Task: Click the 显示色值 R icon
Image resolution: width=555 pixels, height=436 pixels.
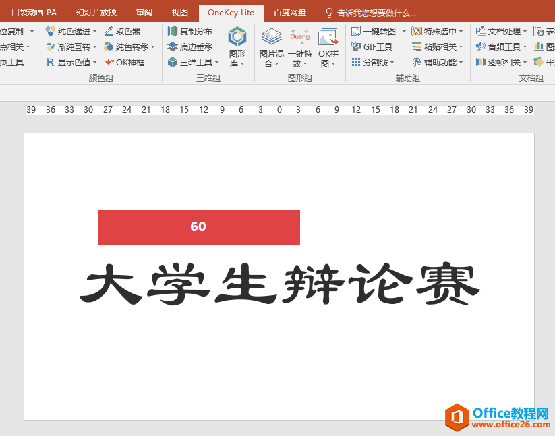Action: point(51,62)
